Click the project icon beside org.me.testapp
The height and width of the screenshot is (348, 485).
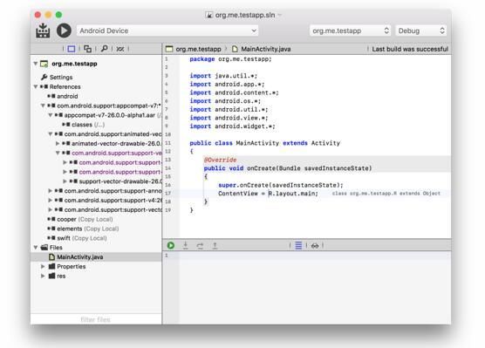[44, 64]
